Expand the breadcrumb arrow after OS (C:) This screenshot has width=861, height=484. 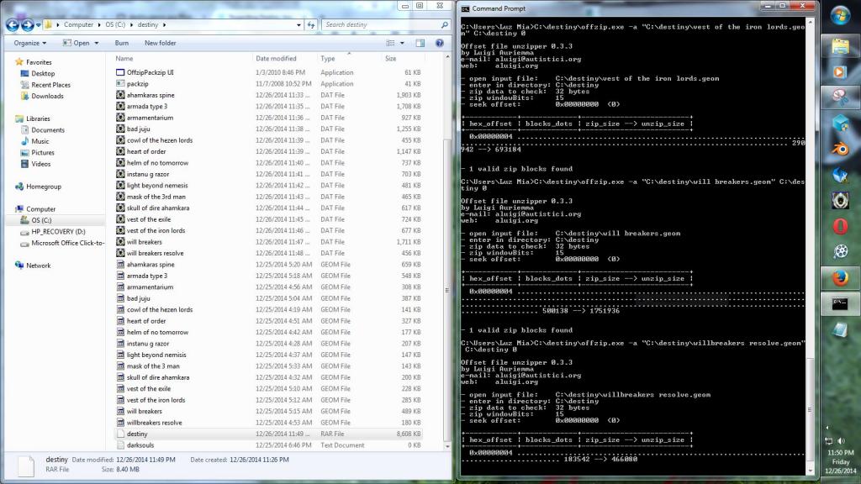[132, 24]
